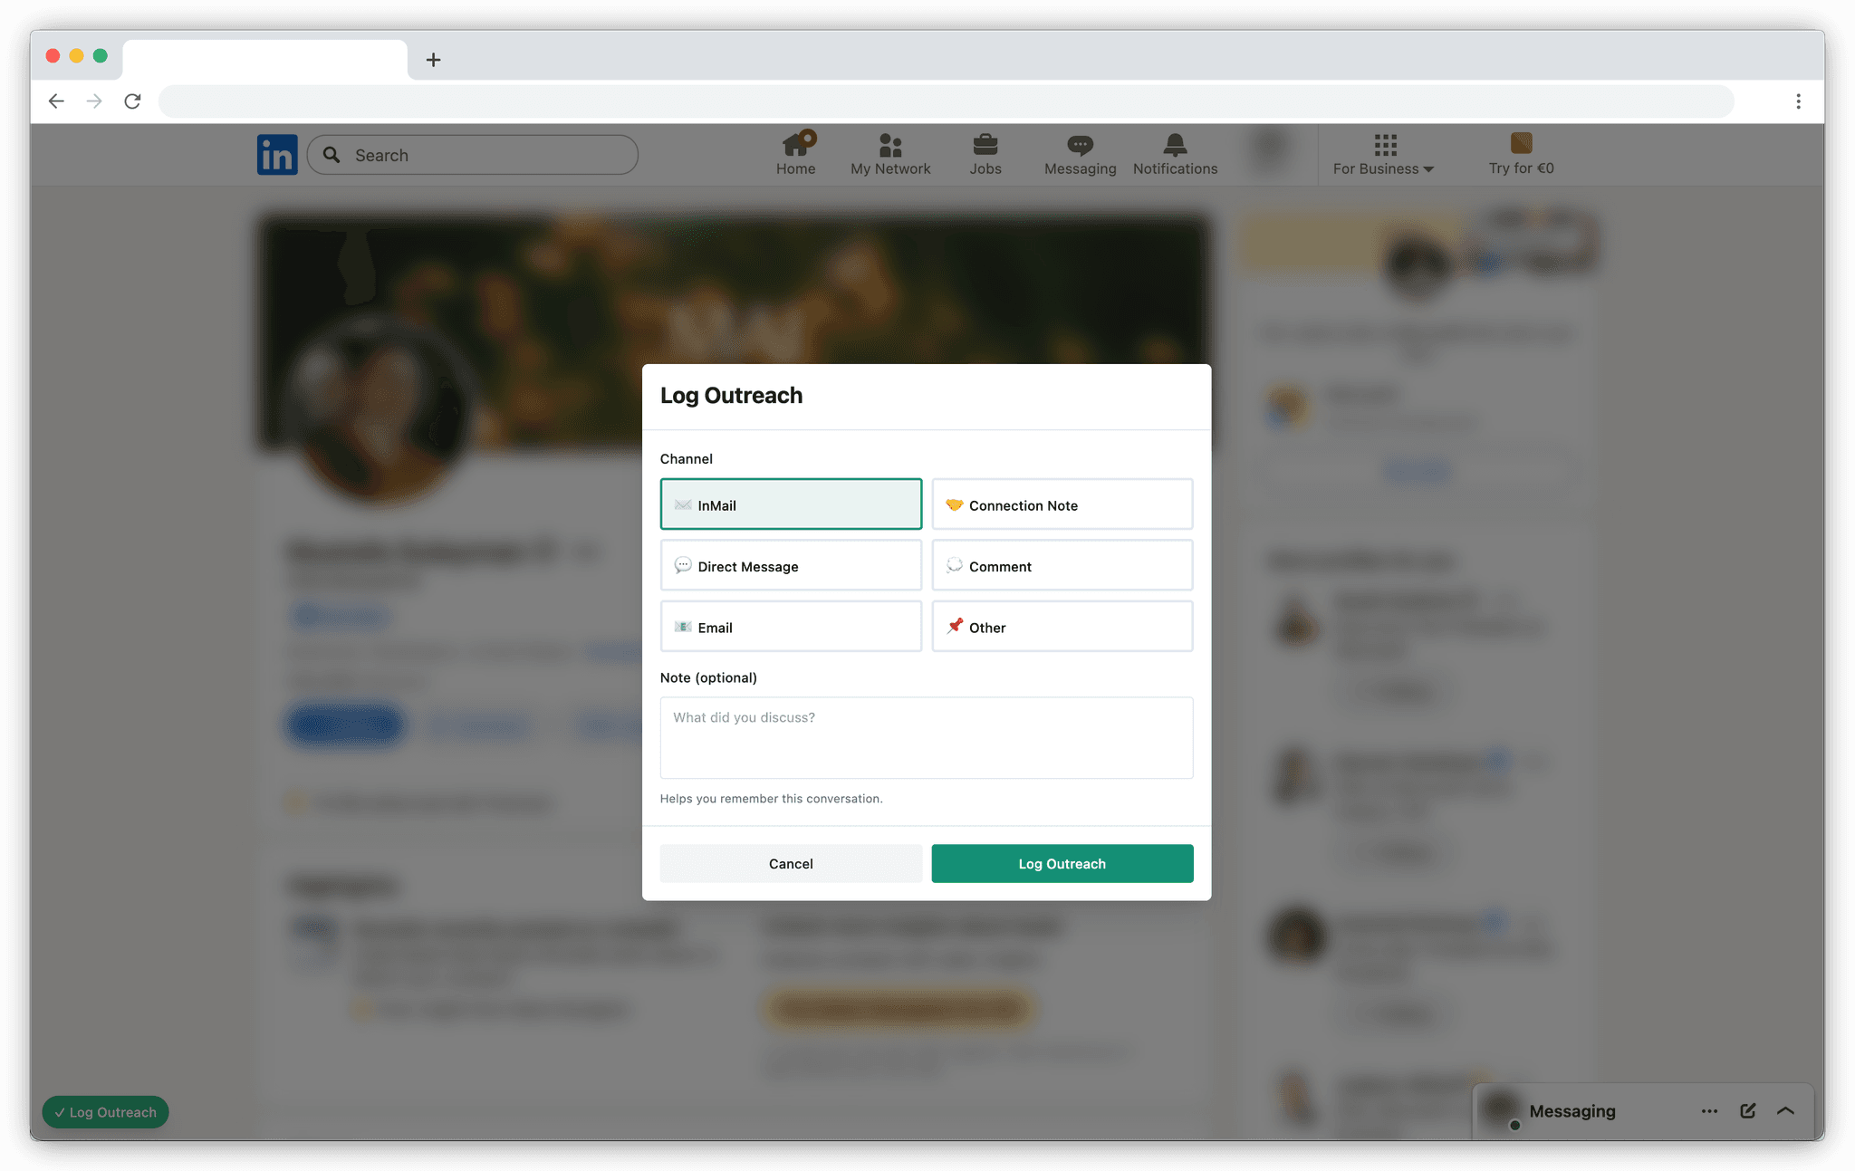Select Email as the outreach channel
This screenshot has height=1171, width=1855.
790,626
